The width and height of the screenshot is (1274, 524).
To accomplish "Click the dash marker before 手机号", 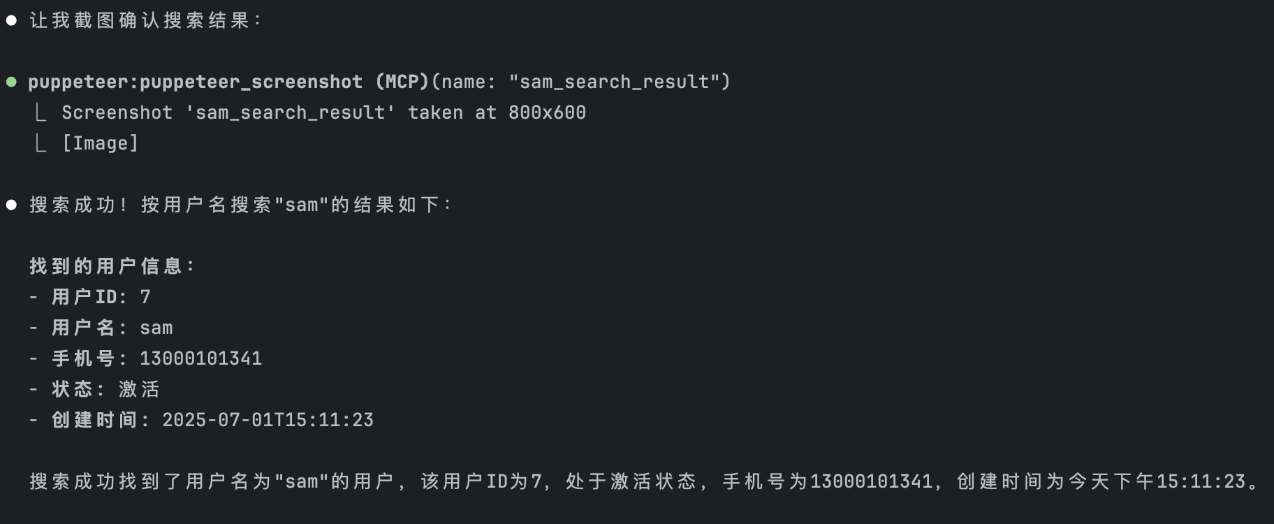I will click(x=34, y=358).
